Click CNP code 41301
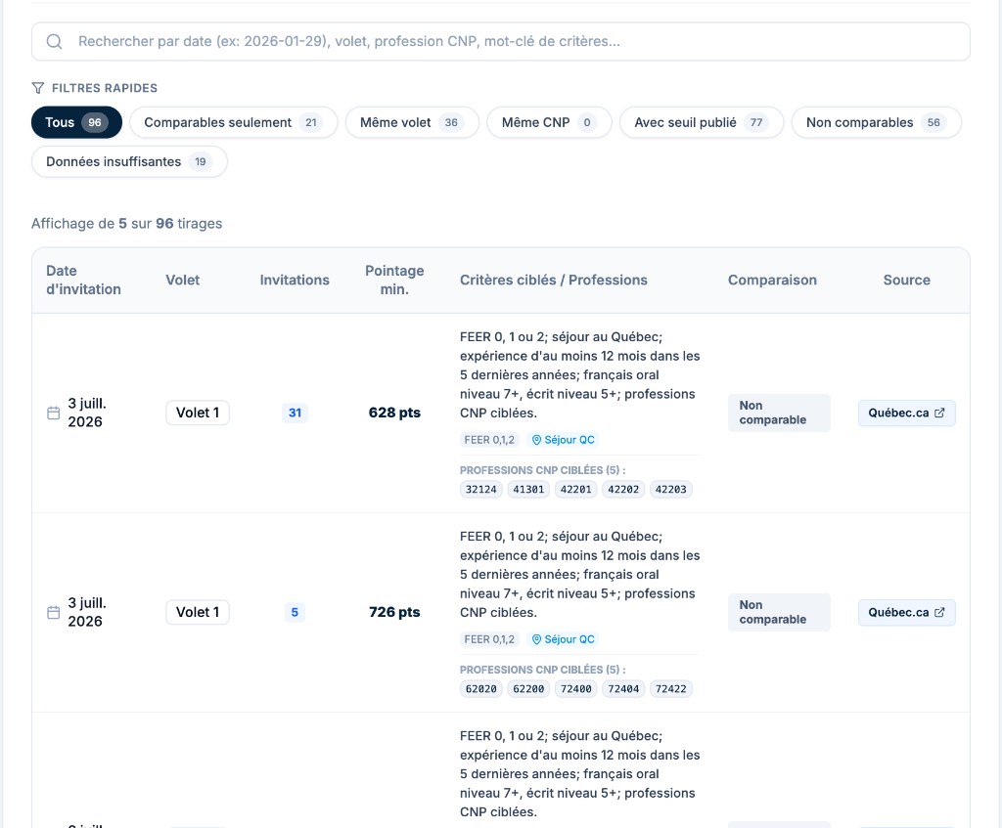 (528, 489)
